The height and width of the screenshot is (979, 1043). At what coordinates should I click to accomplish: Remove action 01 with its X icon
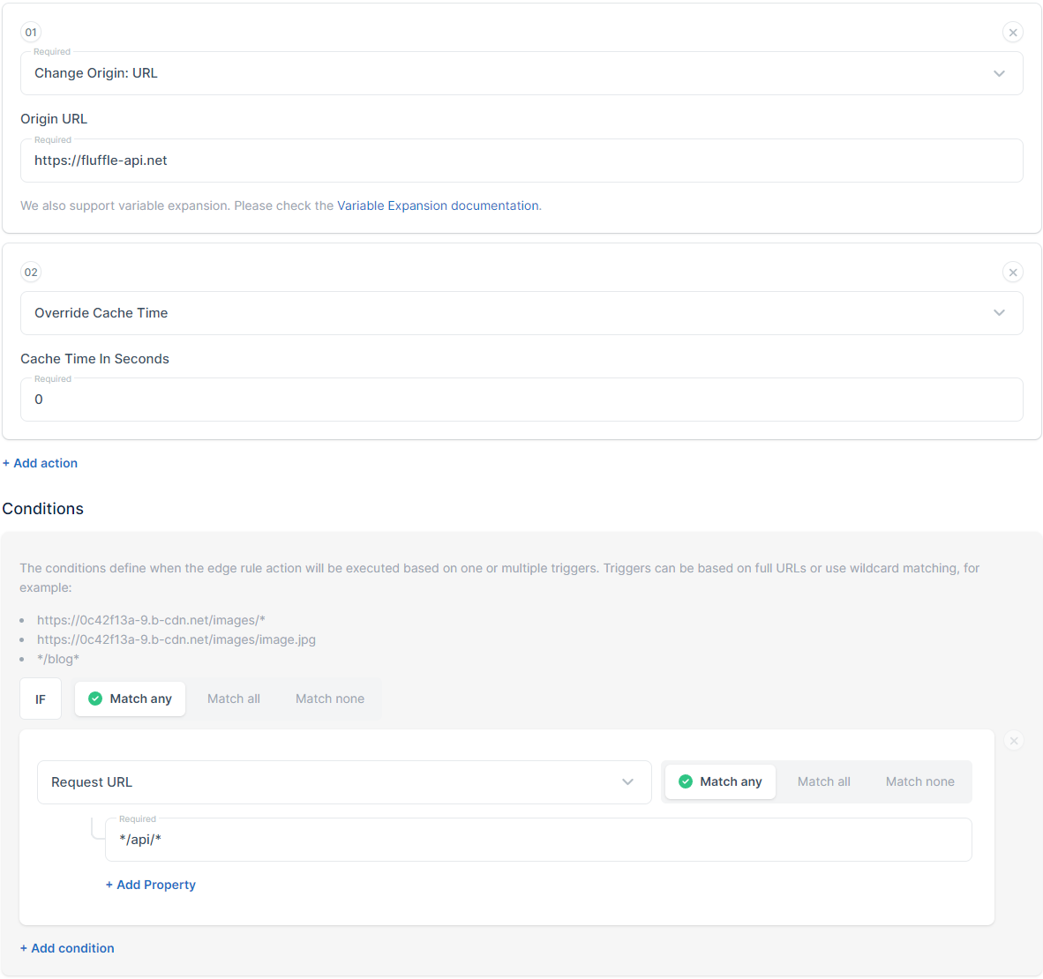(x=1013, y=32)
